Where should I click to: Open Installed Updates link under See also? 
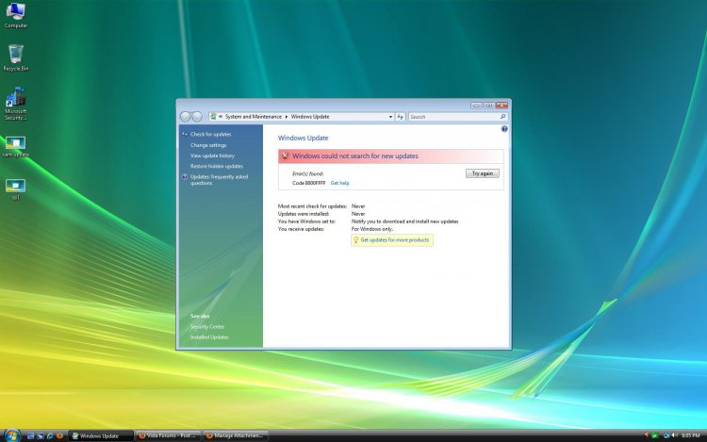(x=209, y=337)
